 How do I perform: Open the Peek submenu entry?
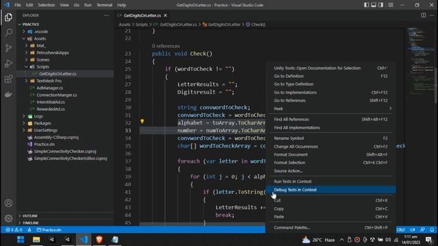pyautogui.click(x=331, y=109)
